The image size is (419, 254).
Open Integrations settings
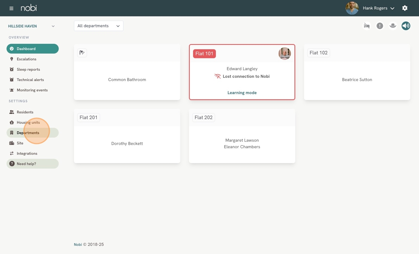click(33, 153)
